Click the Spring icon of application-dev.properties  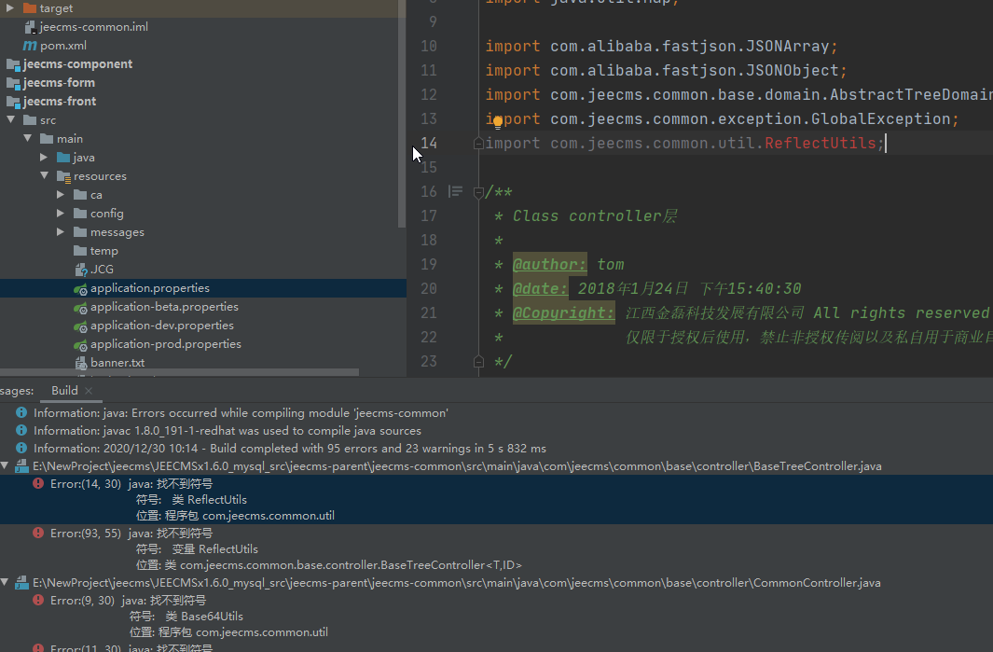click(x=80, y=326)
